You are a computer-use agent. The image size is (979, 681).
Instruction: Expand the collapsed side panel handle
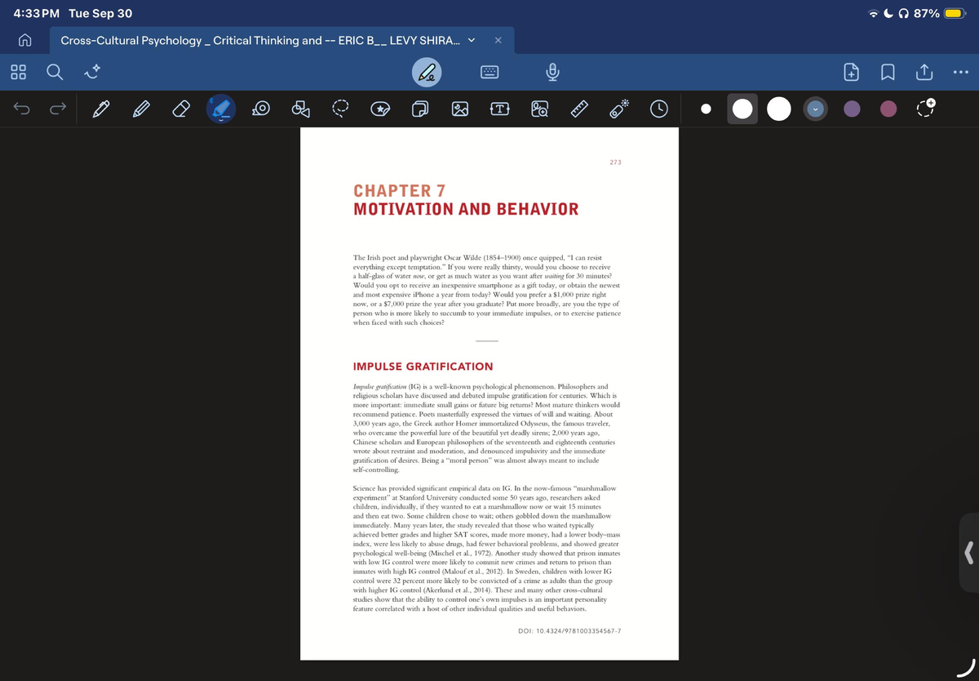click(x=969, y=553)
